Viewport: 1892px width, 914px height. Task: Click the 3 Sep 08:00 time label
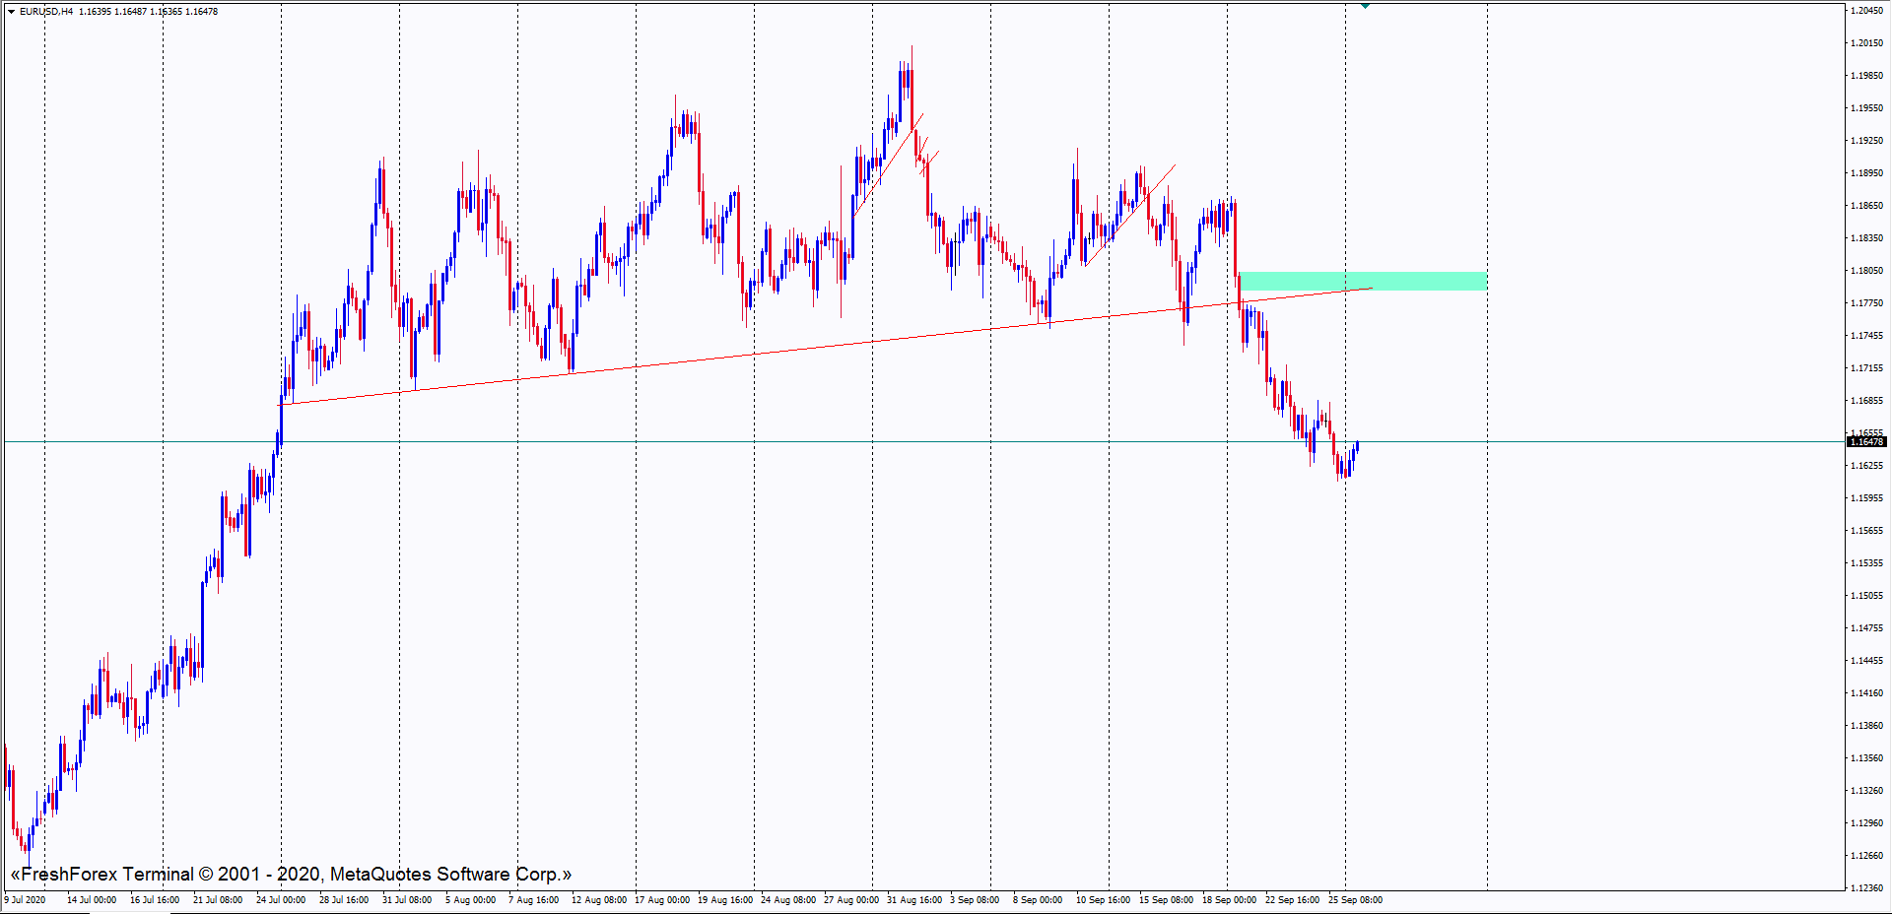click(975, 899)
